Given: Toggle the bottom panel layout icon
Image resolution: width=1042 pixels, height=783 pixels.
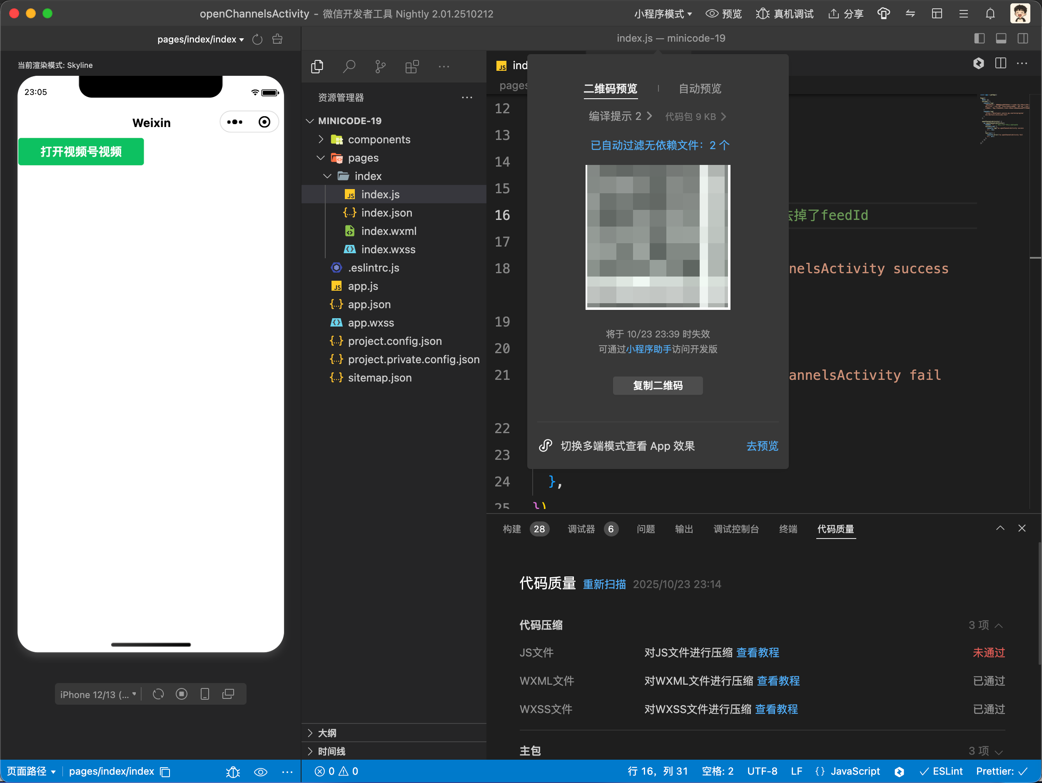Looking at the screenshot, I should [1001, 39].
